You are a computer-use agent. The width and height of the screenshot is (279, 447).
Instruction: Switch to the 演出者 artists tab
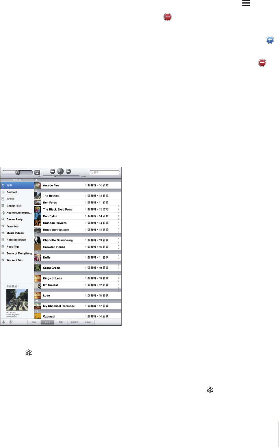[x=47, y=322]
